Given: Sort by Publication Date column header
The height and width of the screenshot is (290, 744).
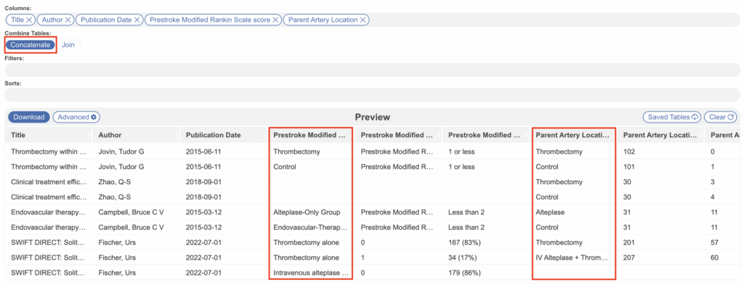Looking at the screenshot, I should [222, 135].
